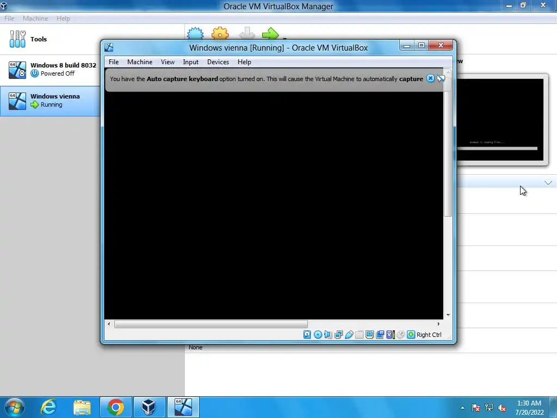Select the Windows 8 build 8032 VM
The image size is (557, 418).
pos(49,70)
